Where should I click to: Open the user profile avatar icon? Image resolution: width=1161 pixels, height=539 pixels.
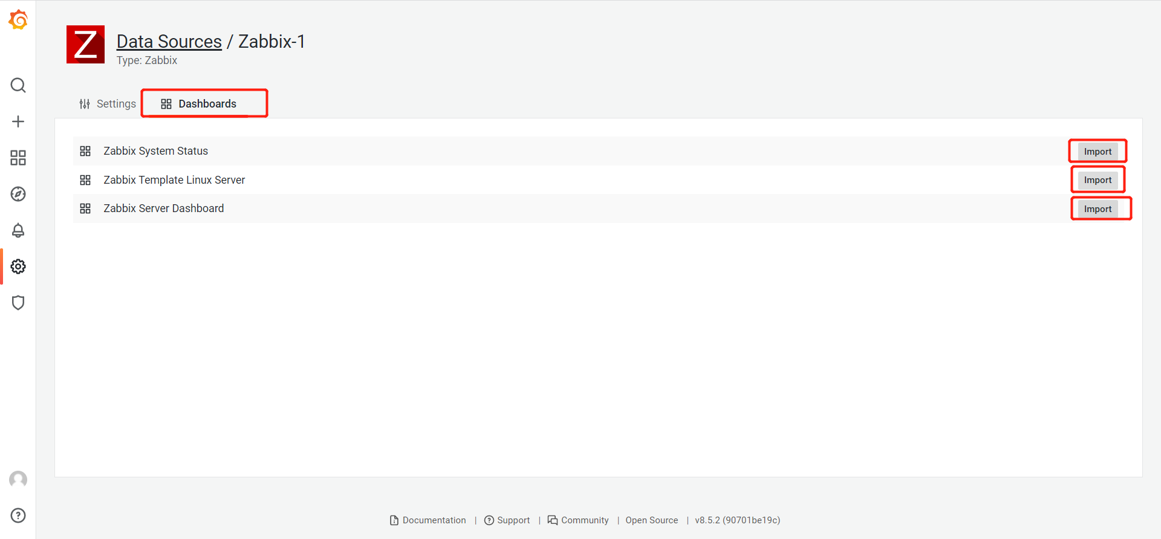point(18,479)
